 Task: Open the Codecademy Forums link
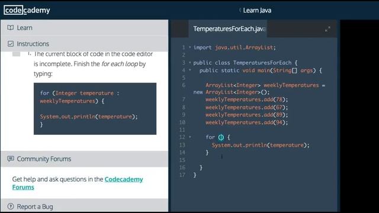(78, 183)
